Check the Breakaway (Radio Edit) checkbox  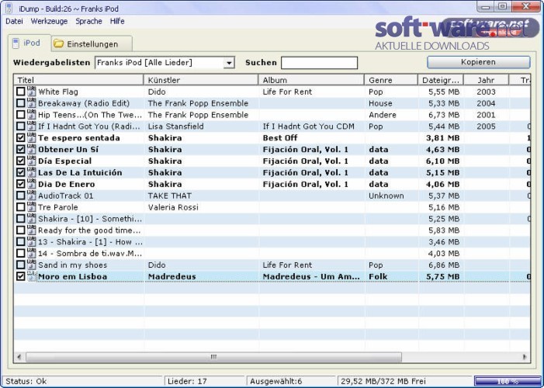[x=21, y=103]
